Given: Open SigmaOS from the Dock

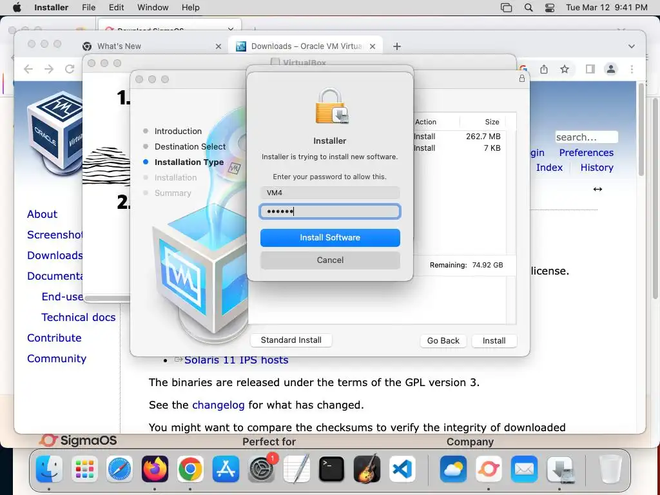Looking at the screenshot, I should point(489,469).
